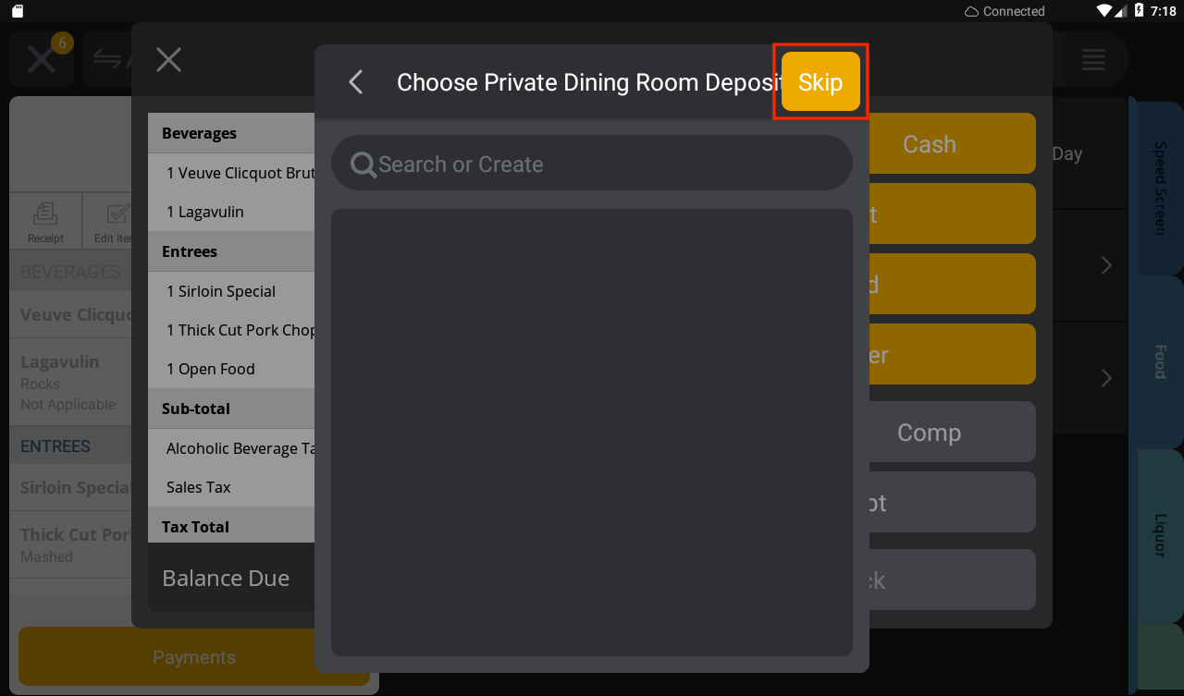Viewport: 1184px width, 696px height.
Task: Click the magnifying glass search icon
Action: (364, 165)
